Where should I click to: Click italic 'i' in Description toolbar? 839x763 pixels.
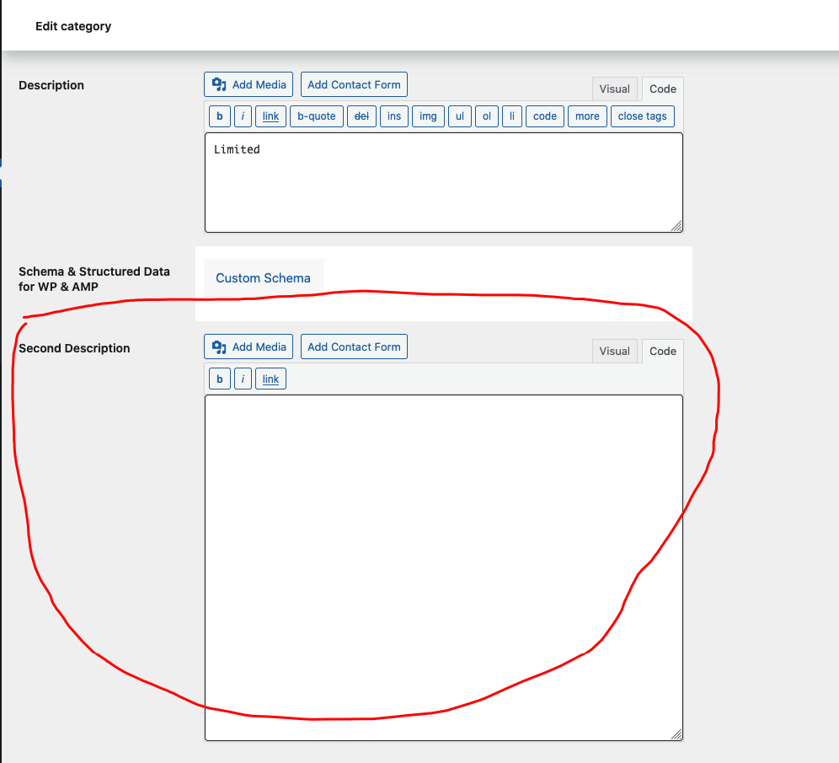[243, 116]
